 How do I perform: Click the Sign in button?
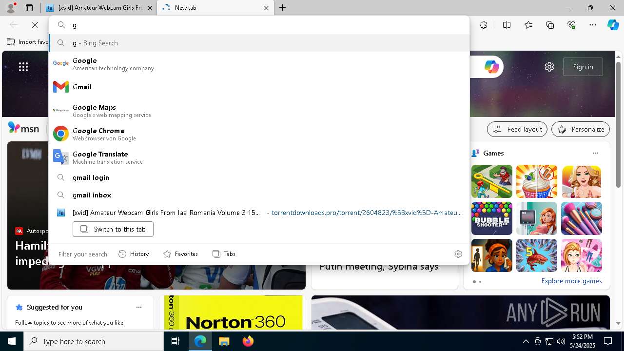(x=583, y=67)
